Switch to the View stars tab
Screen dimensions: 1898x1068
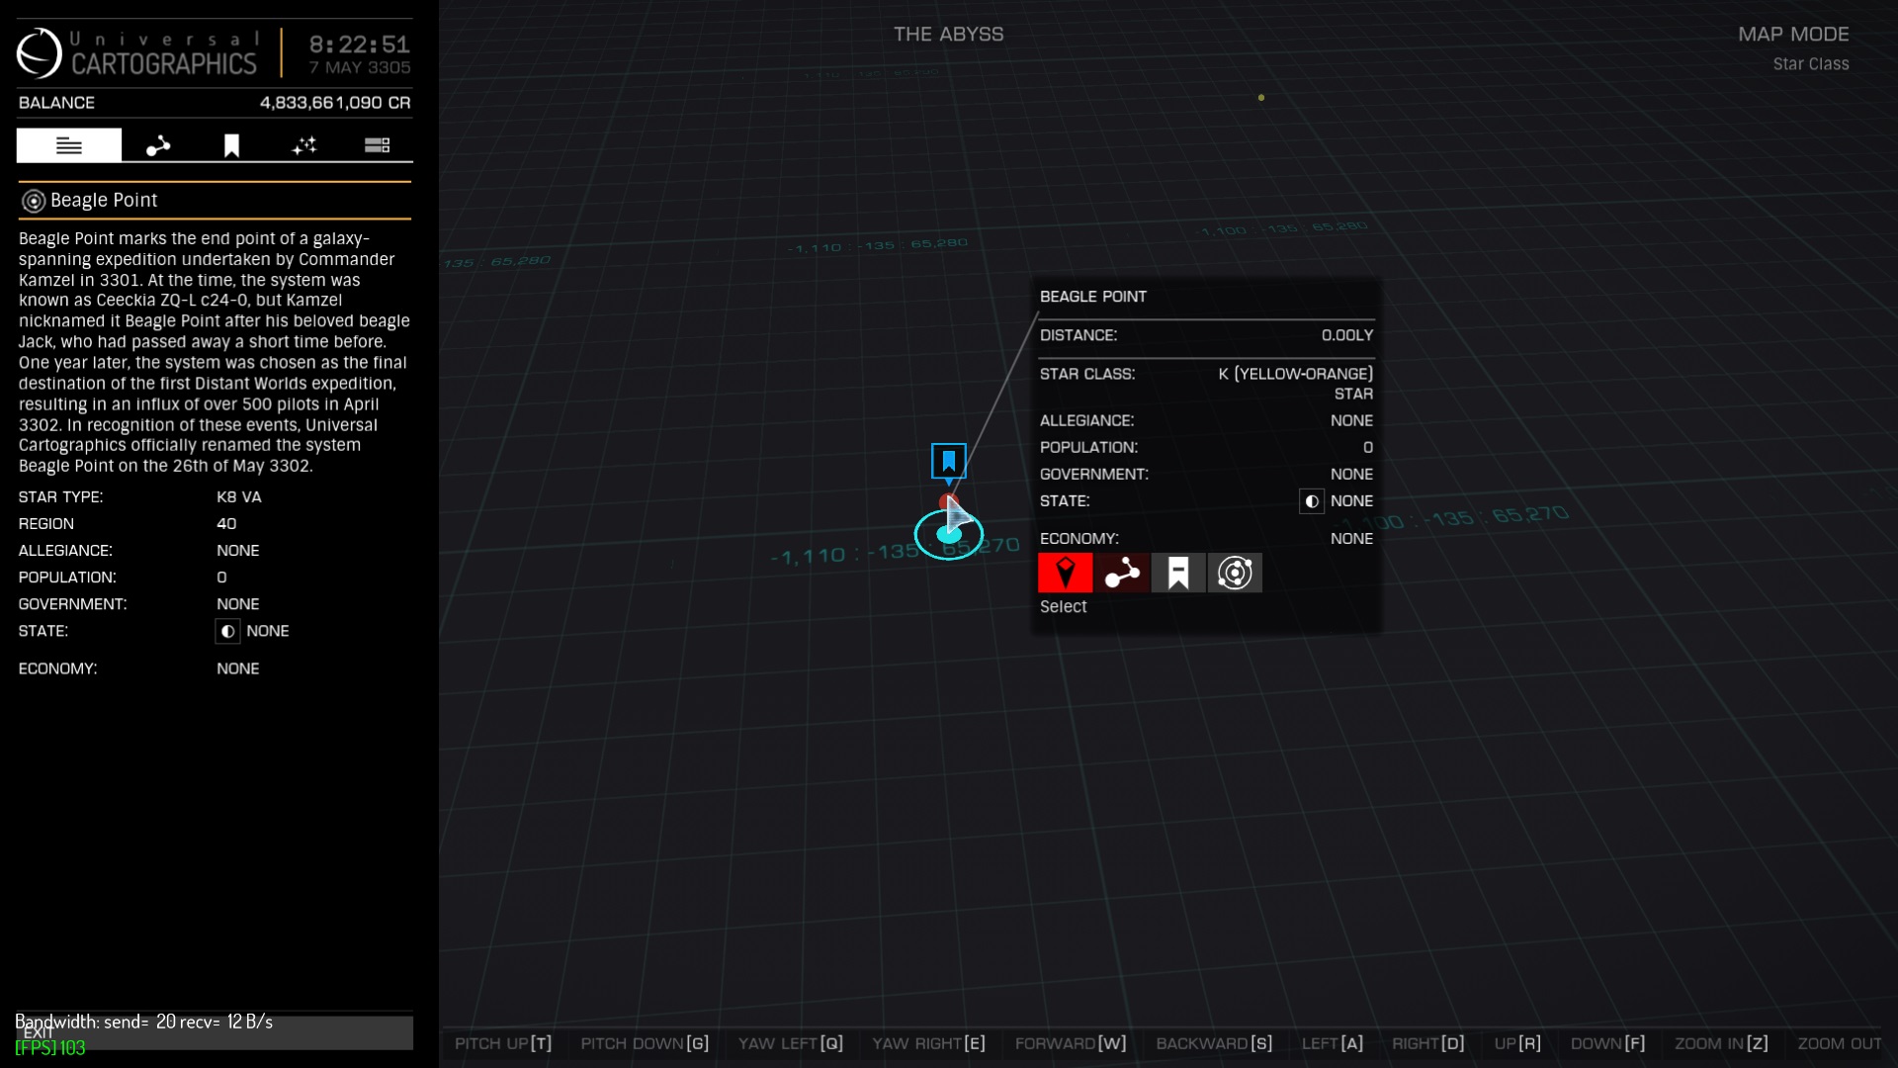click(x=304, y=145)
